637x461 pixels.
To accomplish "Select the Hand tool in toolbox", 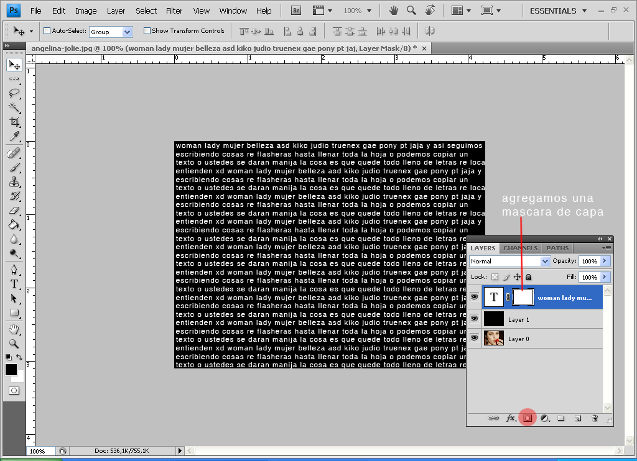I will click(14, 329).
